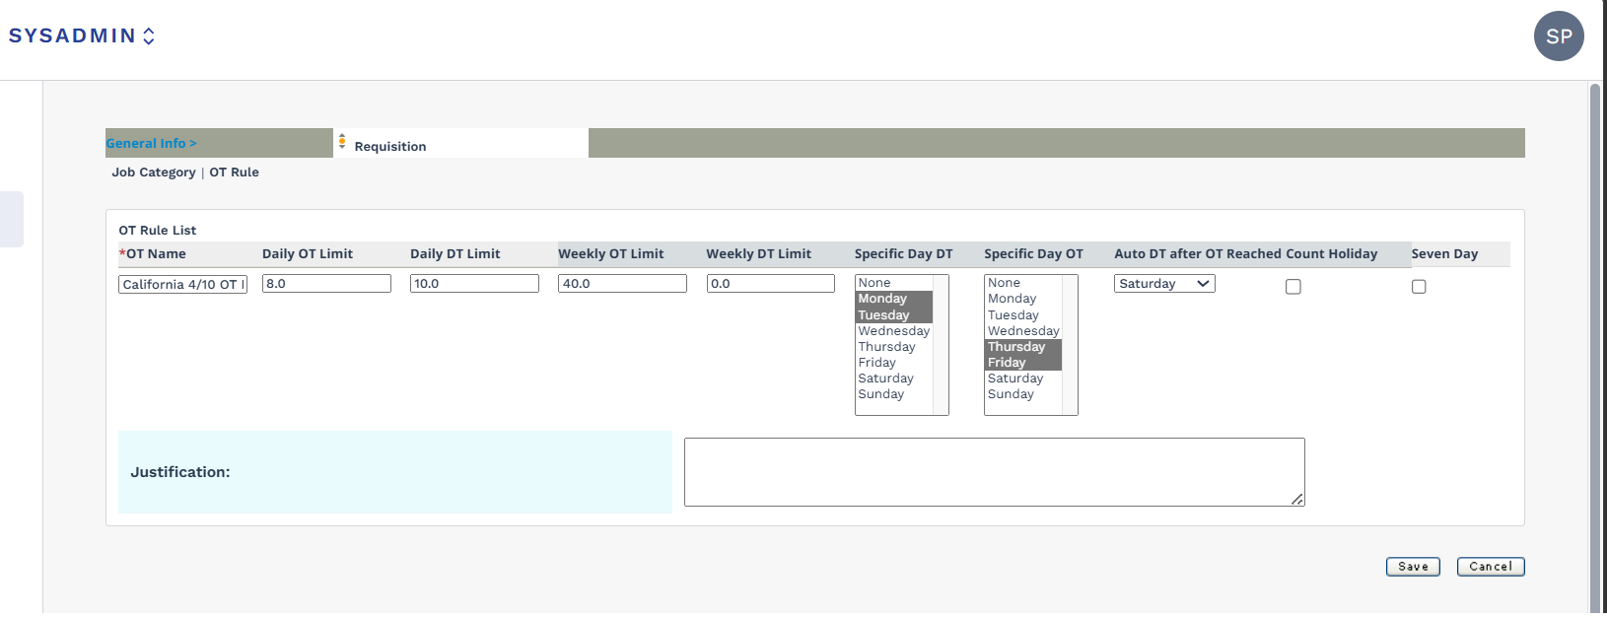The image size is (1607, 618).
Task: Switch to Job Category sub-tab
Action: pyautogui.click(x=154, y=172)
